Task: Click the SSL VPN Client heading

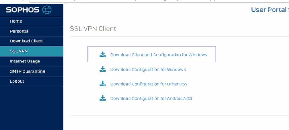Action: pos(93,29)
